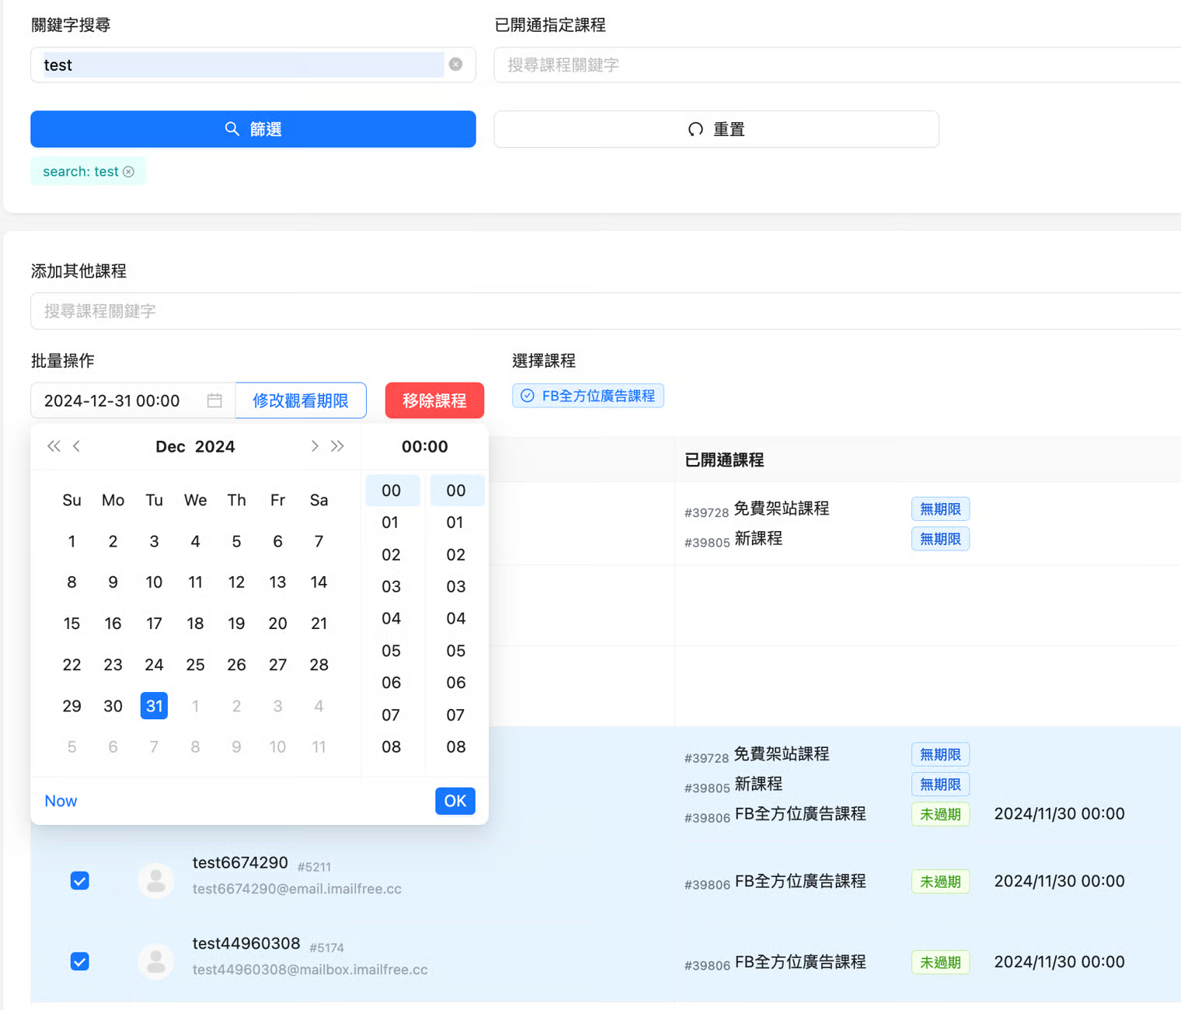This screenshot has height=1010, width=1181.
Task: Click test6674290 user avatar
Action: point(156,881)
